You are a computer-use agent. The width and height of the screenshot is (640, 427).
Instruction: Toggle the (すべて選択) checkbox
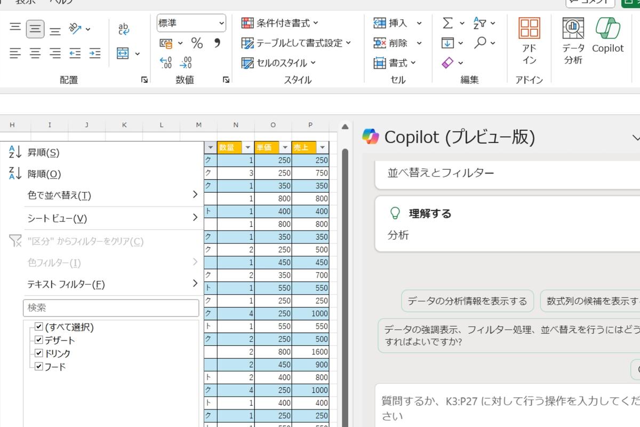(38, 327)
